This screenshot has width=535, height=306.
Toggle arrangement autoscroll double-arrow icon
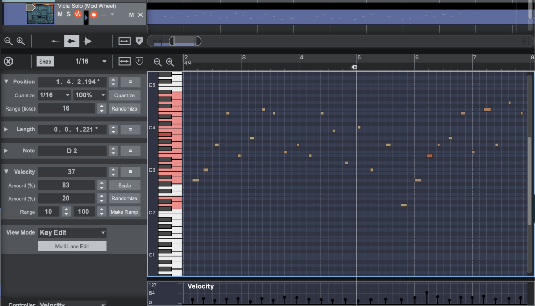(x=124, y=41)
